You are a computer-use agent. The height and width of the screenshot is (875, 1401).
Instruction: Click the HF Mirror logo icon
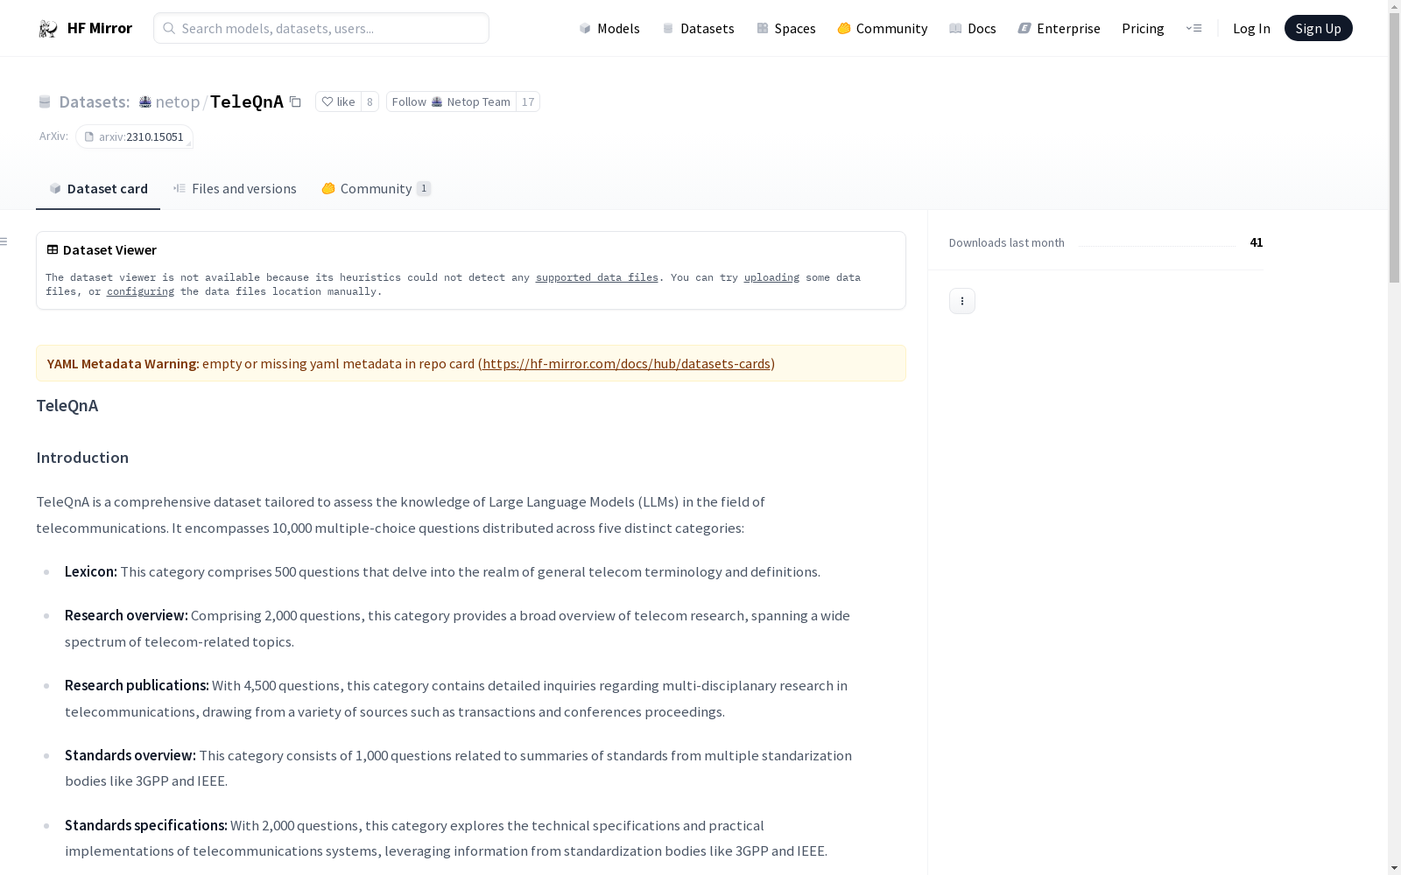point(48,29)
